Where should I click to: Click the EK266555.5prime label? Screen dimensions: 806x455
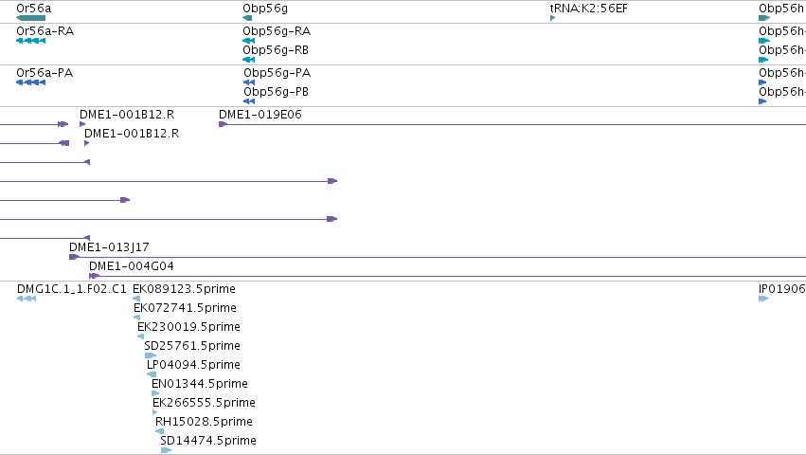(204, 403)
